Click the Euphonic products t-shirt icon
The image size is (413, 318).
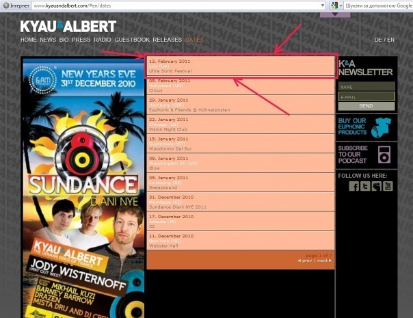(384, 127)
